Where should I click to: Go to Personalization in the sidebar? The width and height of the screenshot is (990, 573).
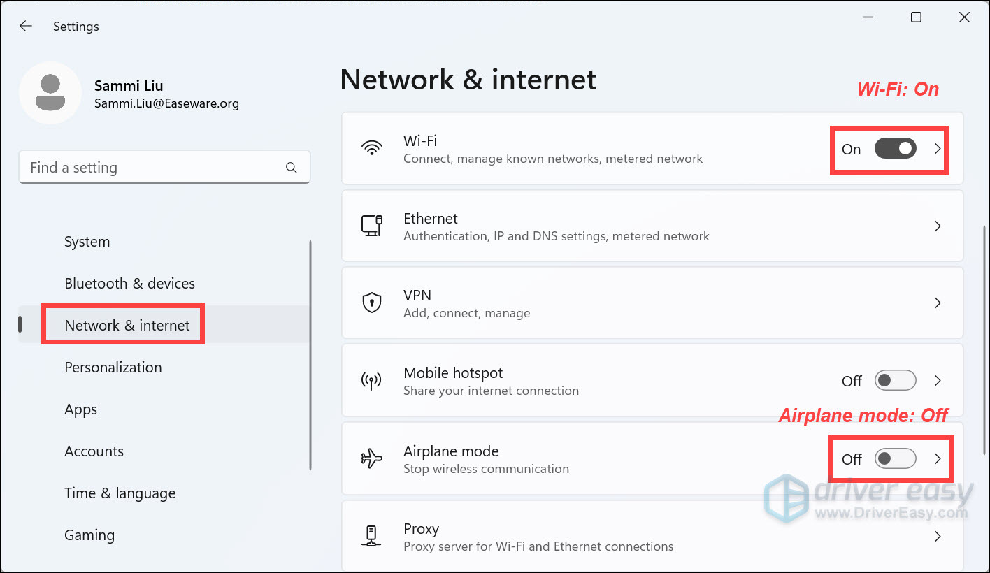[113, 368]
